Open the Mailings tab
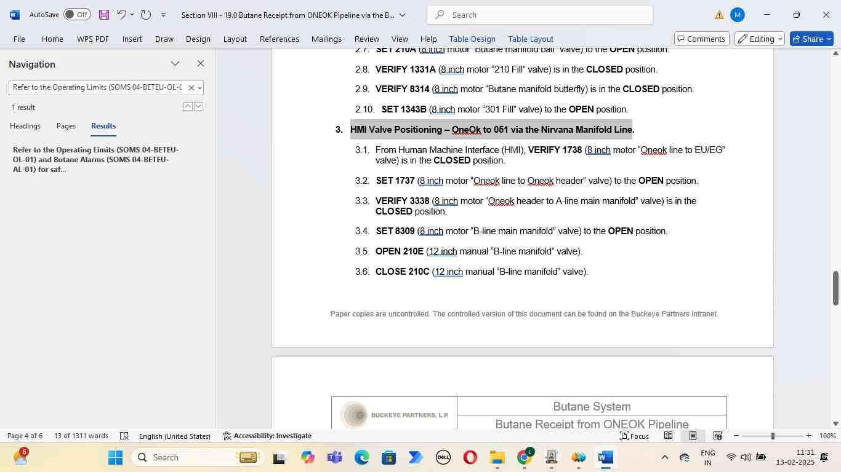 click(326, 39)
